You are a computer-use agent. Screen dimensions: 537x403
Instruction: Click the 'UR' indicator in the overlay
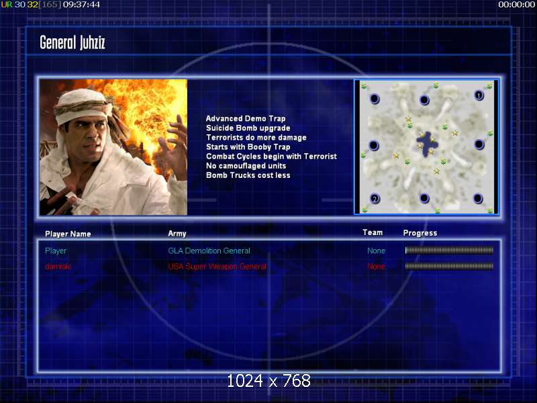7,5
